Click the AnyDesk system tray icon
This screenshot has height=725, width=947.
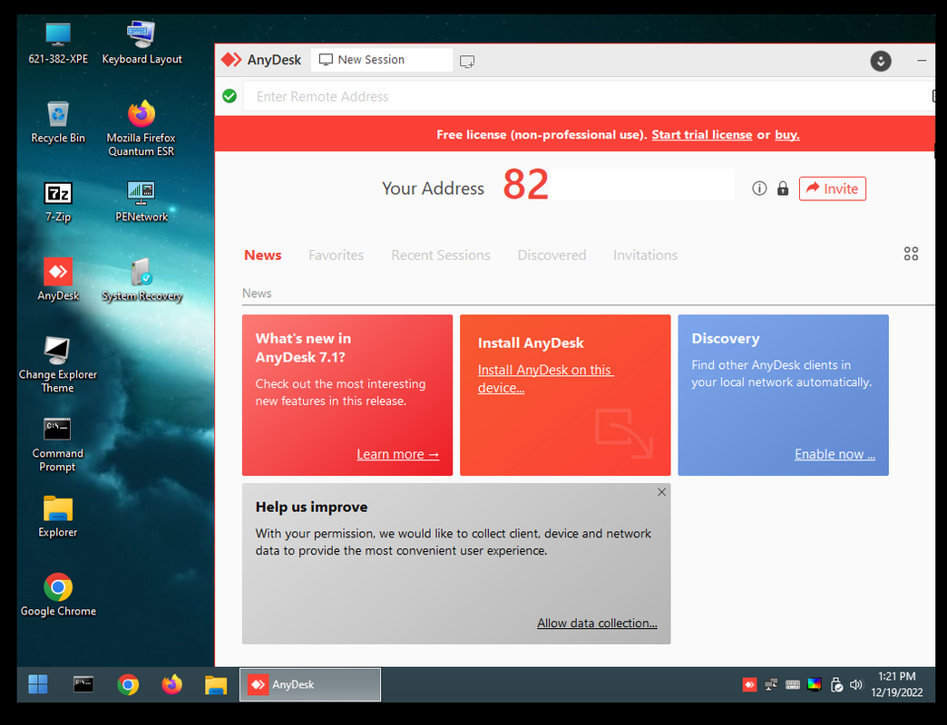coord(749,684)
